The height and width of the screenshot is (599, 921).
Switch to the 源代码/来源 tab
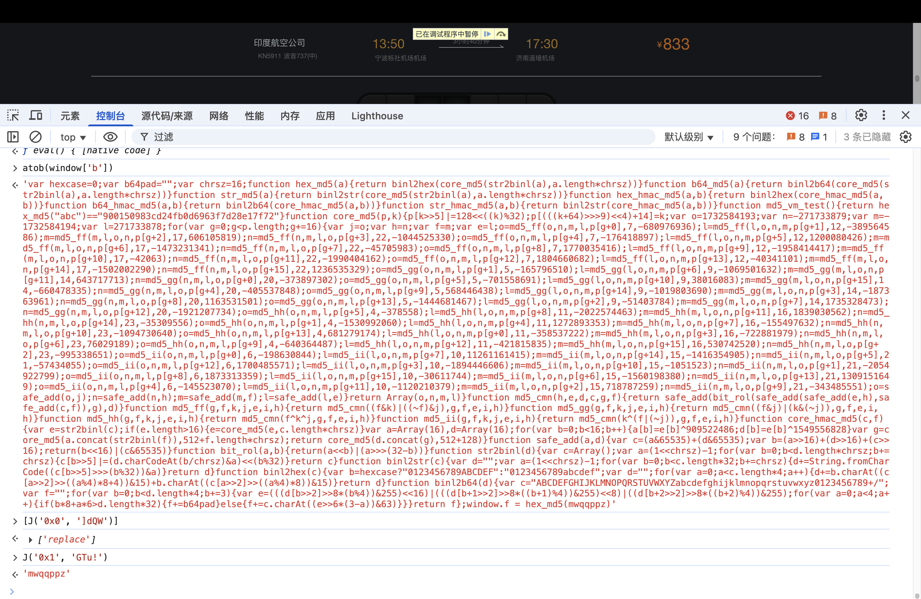pyautogui.click(x=167, y=116)
